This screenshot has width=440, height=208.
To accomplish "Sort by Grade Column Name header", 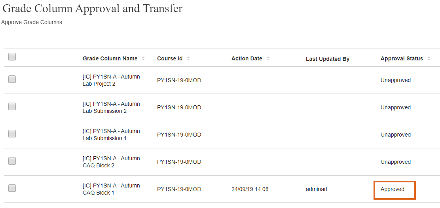I will click(110, 58).
